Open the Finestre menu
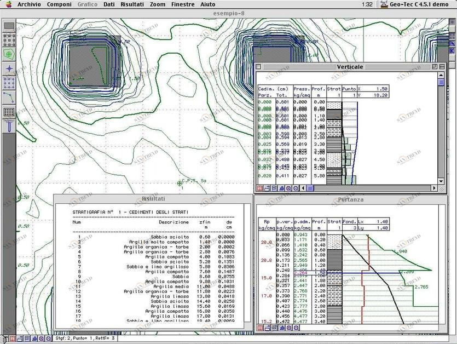 click(183, 4)
